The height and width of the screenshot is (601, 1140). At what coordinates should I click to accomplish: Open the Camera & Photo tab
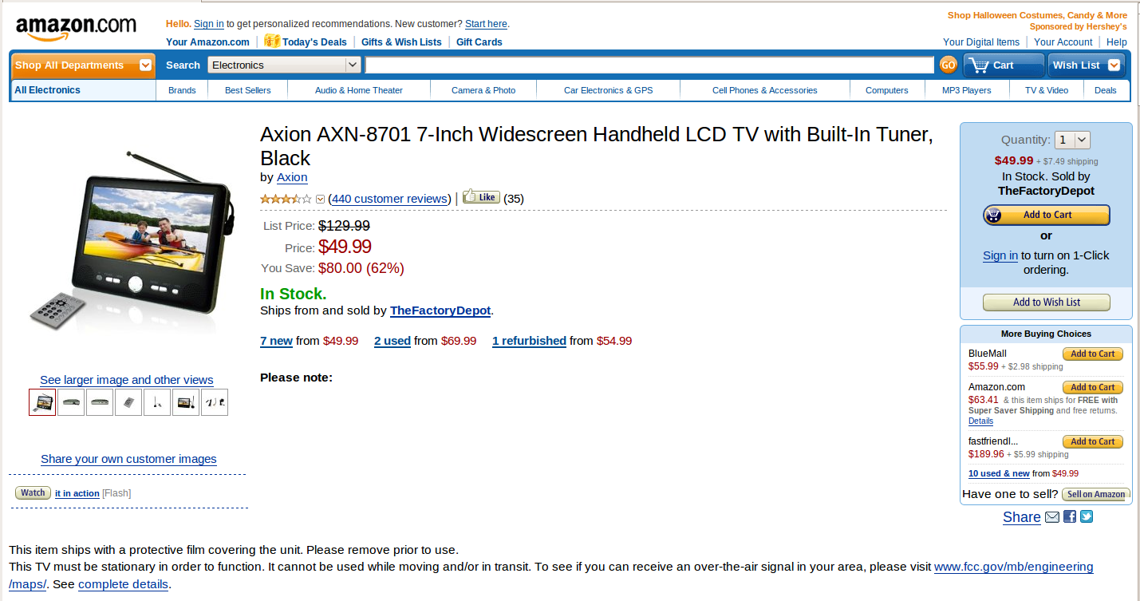coord(483,90)
